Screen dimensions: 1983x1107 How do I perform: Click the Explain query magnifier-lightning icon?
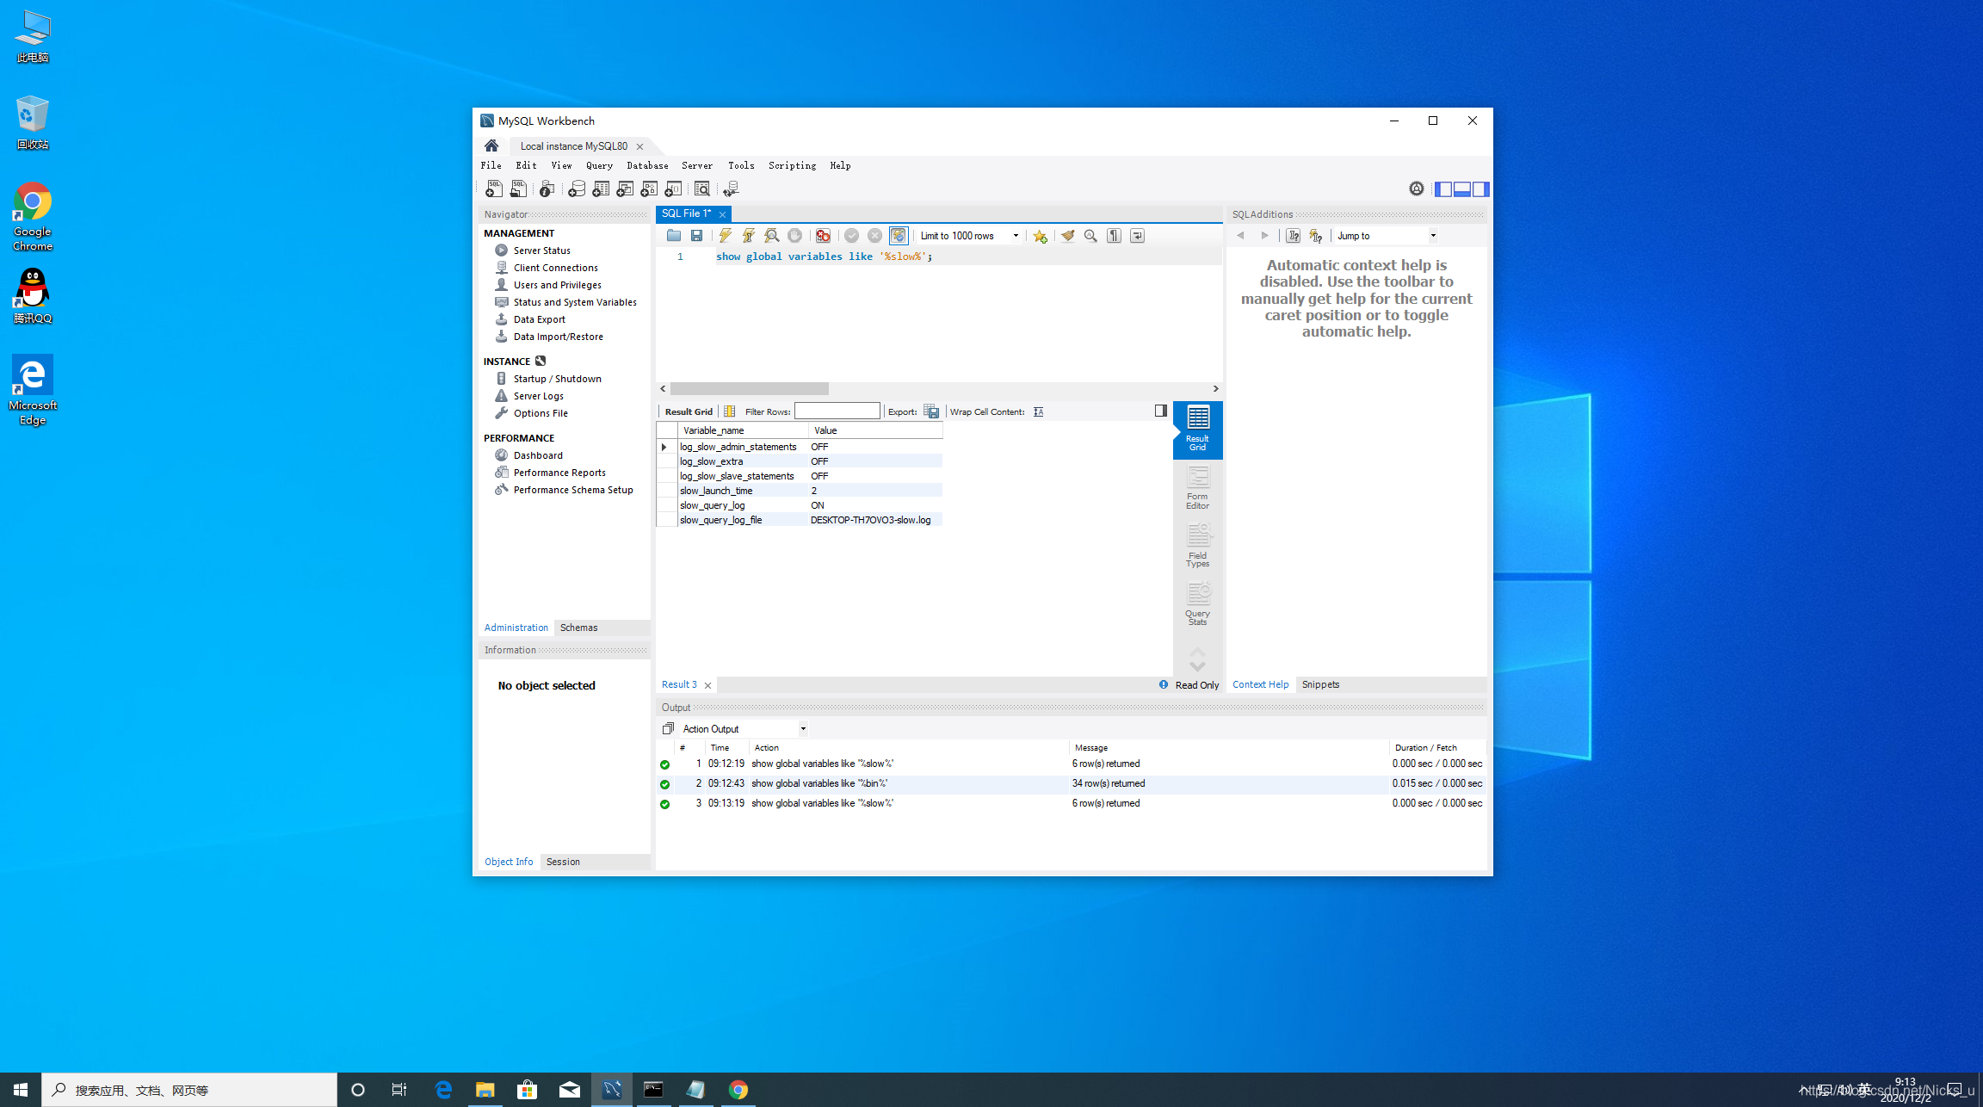772,235
